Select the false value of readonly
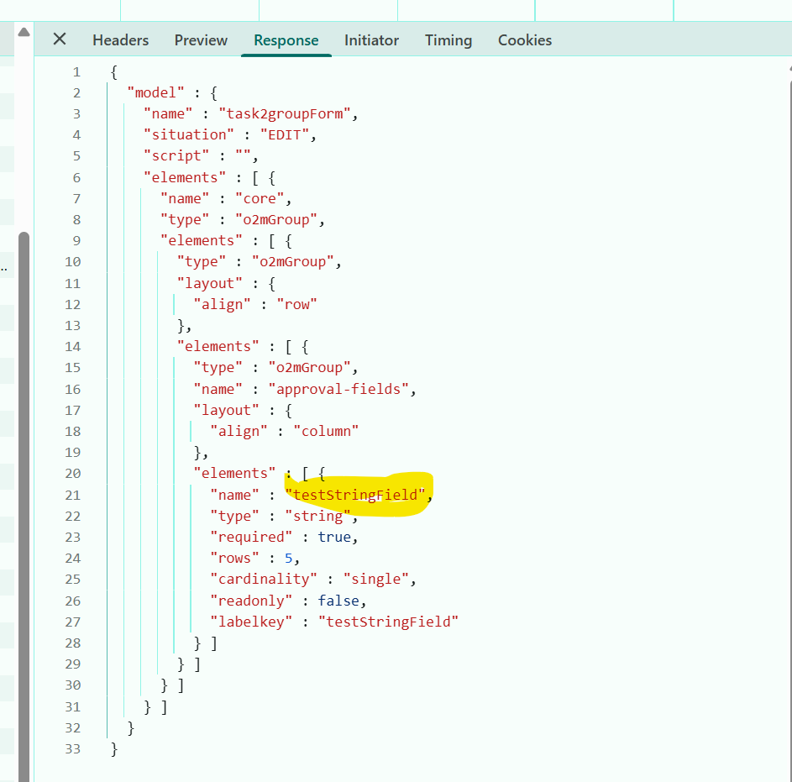 338,601
